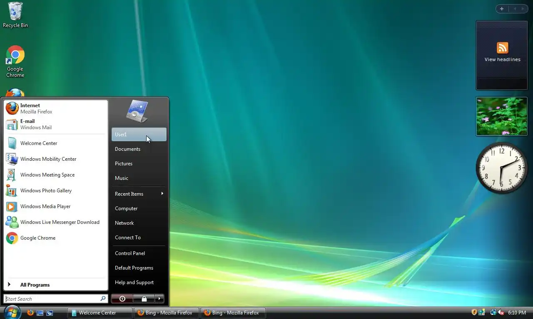Open Recycle Bin on the desktop

click(15, 15)
